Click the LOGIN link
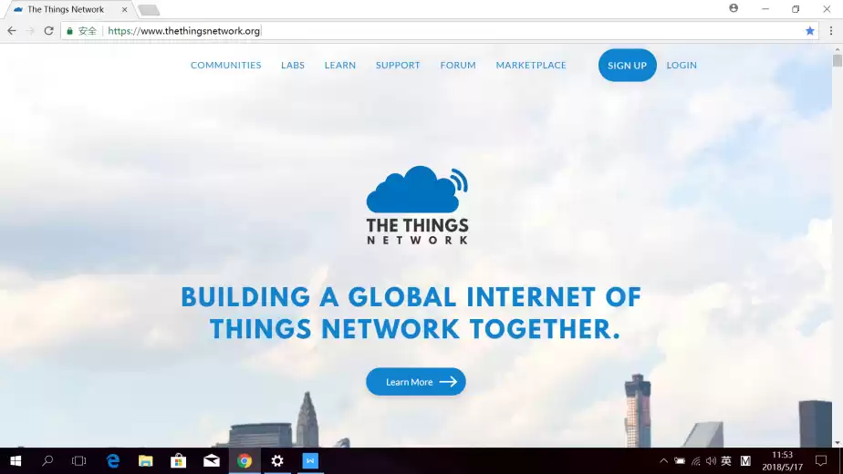The image size is (843, 474). [x=682, y=65]
